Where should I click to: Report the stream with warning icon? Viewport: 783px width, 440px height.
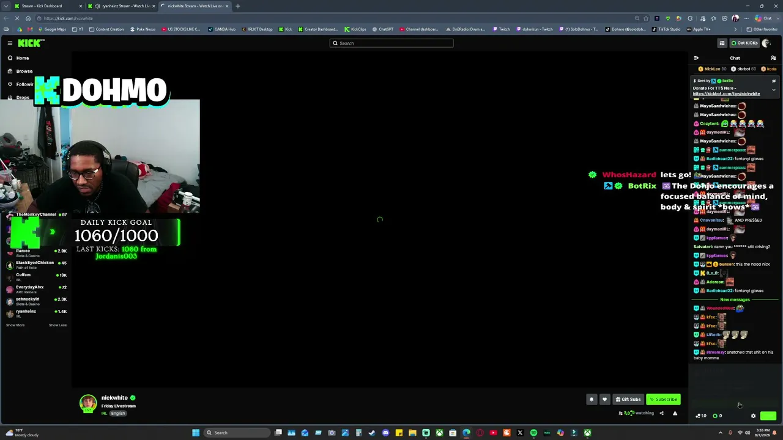click(675, 413)
